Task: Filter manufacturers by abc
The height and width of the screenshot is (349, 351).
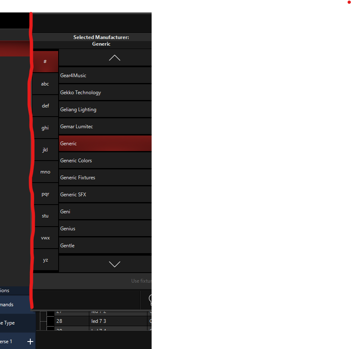Action: [x=45, y=84]
